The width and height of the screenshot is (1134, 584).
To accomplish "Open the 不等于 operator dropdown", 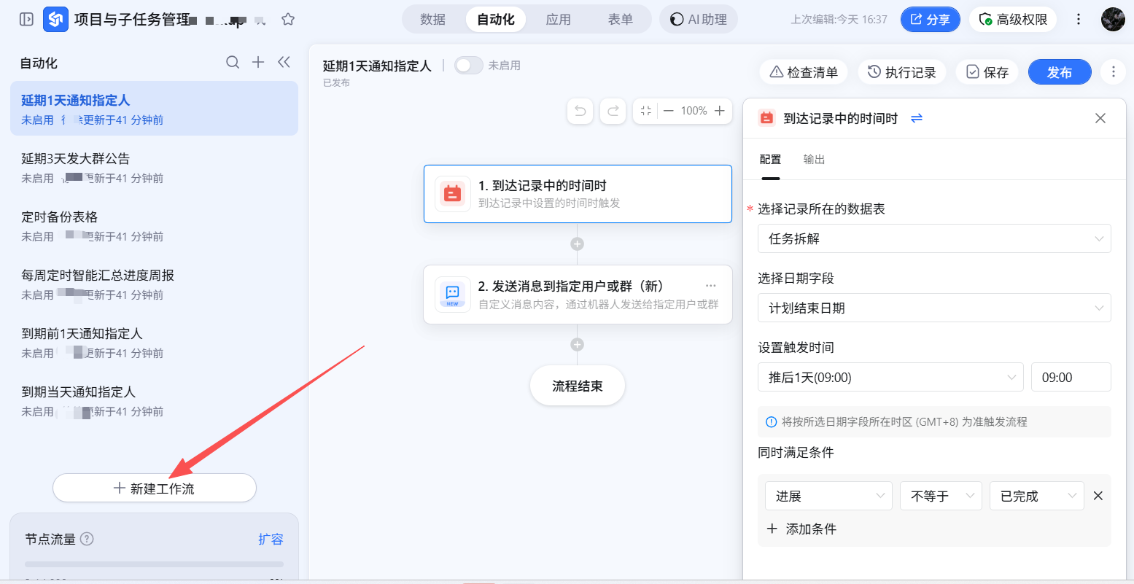I will coord(941,496).
